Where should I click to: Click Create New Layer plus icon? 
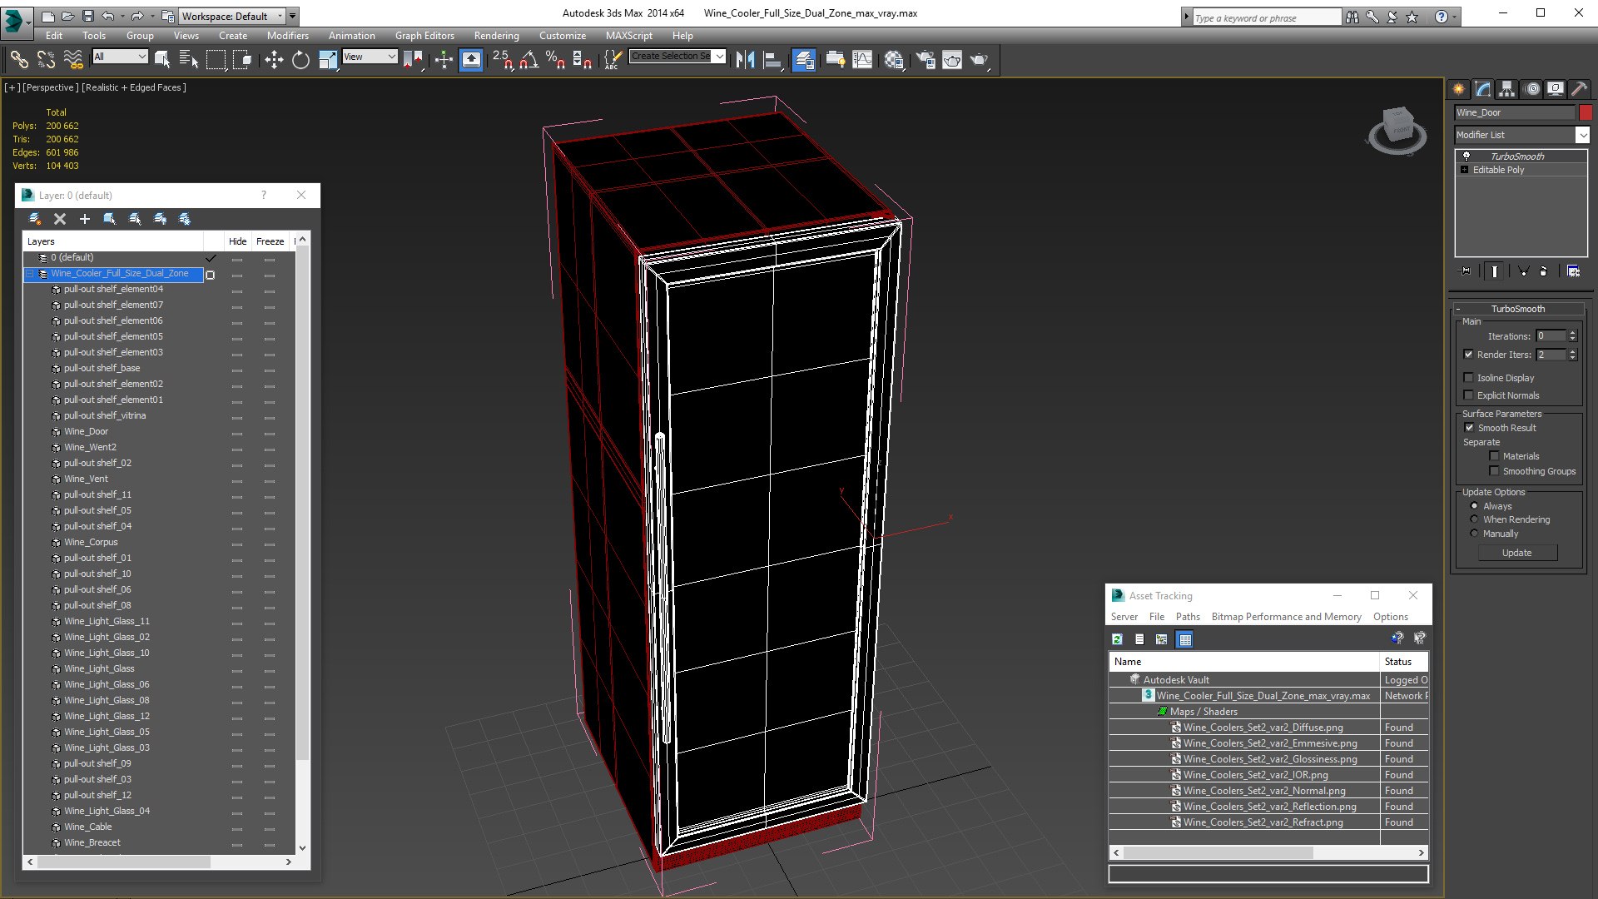84,219
